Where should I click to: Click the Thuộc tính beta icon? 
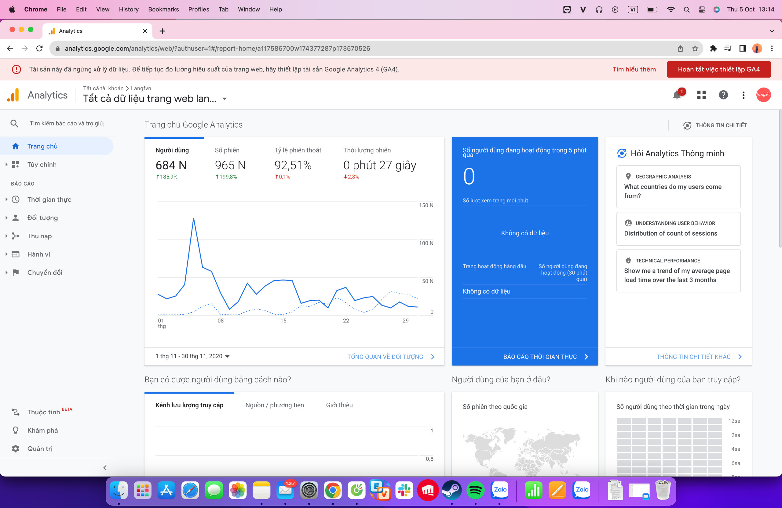click(16, 412)
